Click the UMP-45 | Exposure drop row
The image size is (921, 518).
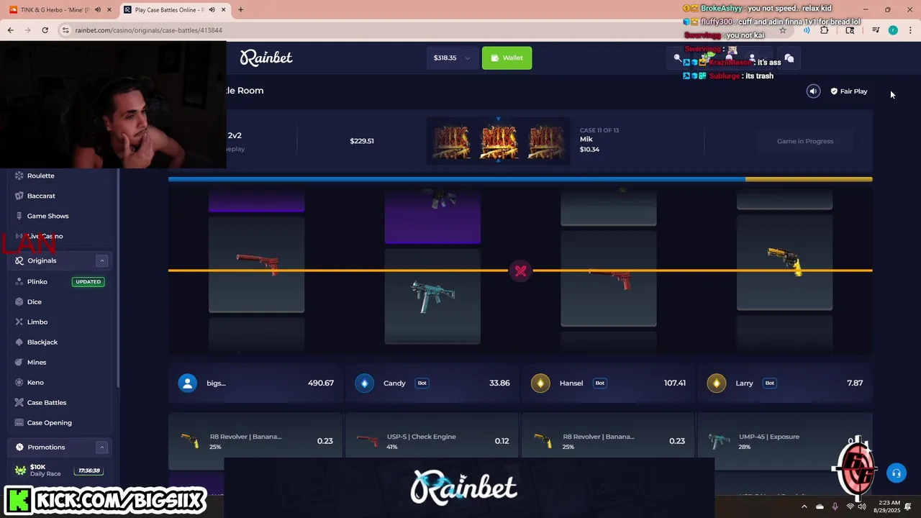(x=784, y=441)
